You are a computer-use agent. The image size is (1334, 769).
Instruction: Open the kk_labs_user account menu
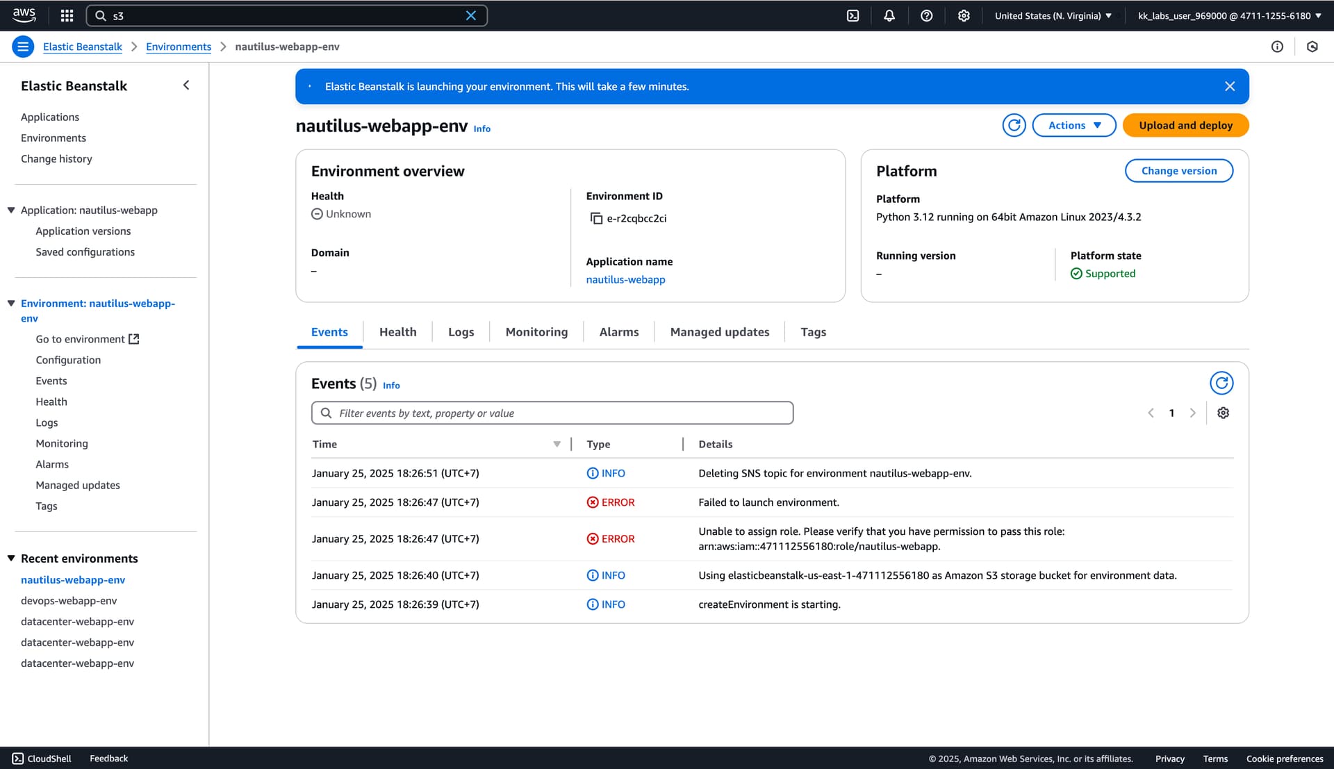tap(1230, 15)
